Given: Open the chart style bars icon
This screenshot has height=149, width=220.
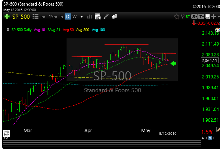Looking at the screenshot, I should [89, 17].
